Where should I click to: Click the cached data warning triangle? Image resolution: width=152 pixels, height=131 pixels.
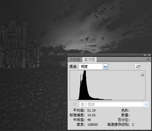pyautogui.click(x=142, y=74)
